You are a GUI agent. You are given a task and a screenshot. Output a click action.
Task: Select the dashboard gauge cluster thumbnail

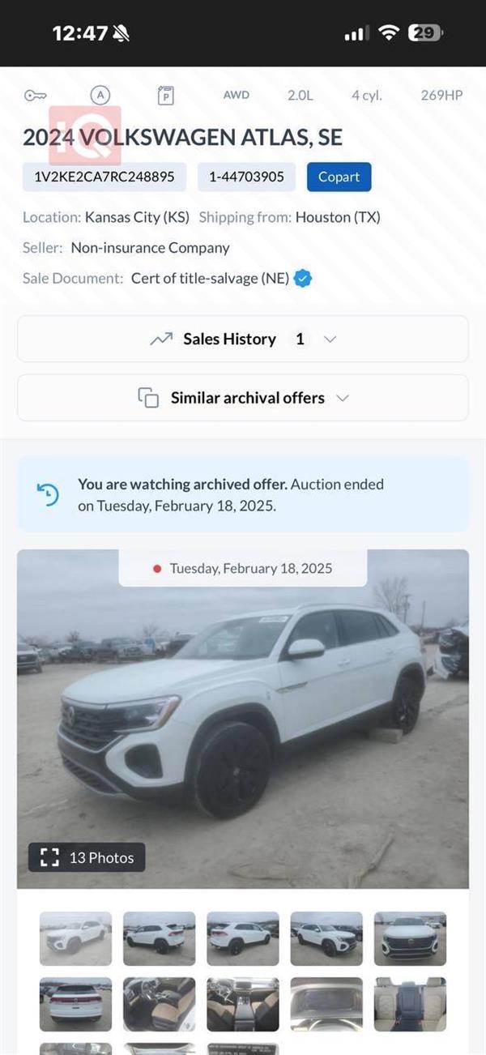point(326,1004)
